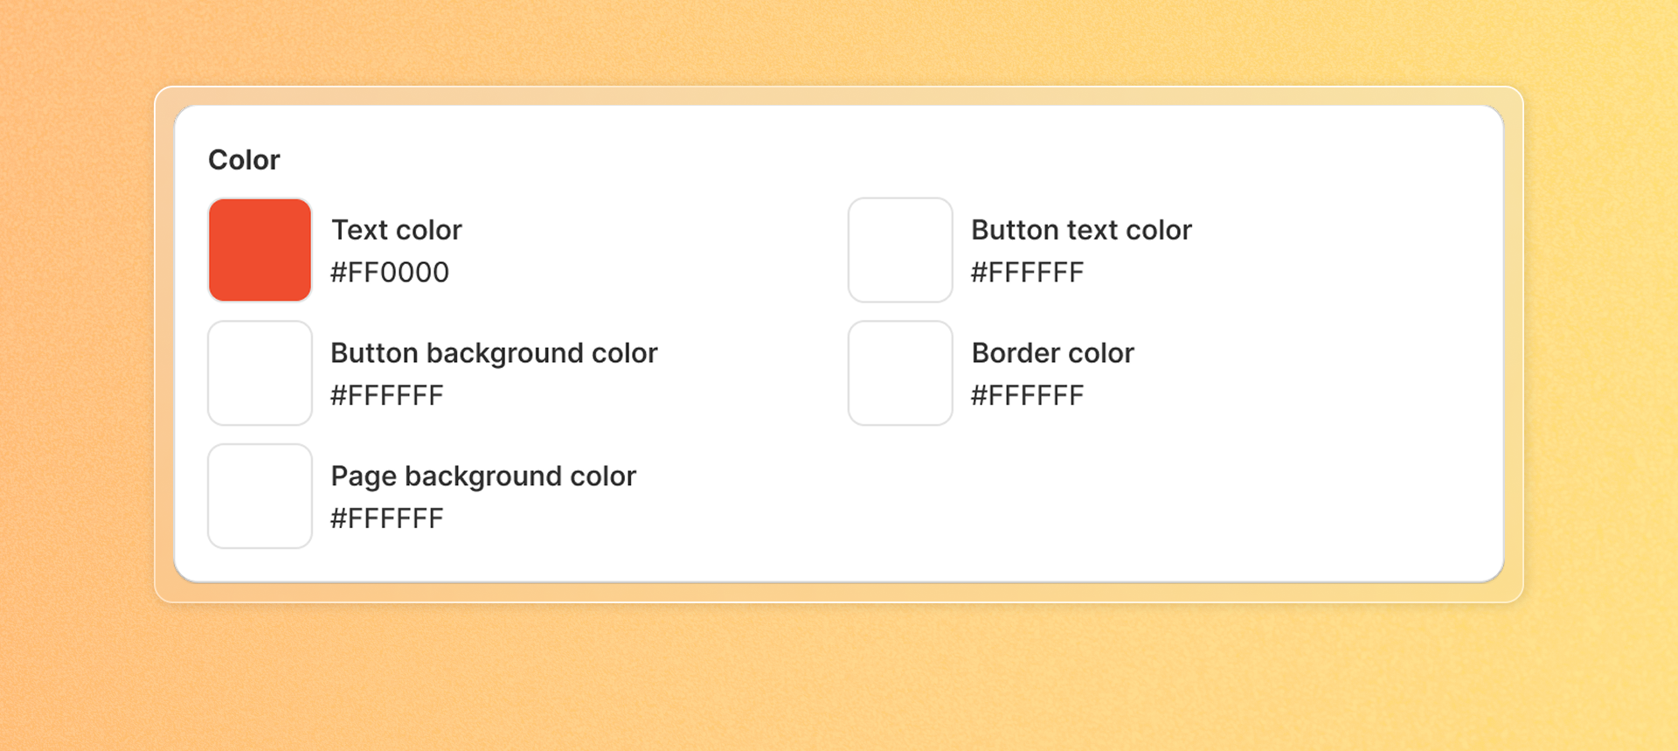This screenshot has width=1678, height=751.
Task: Pick the Button background color swatch
Action: [260, 373]
